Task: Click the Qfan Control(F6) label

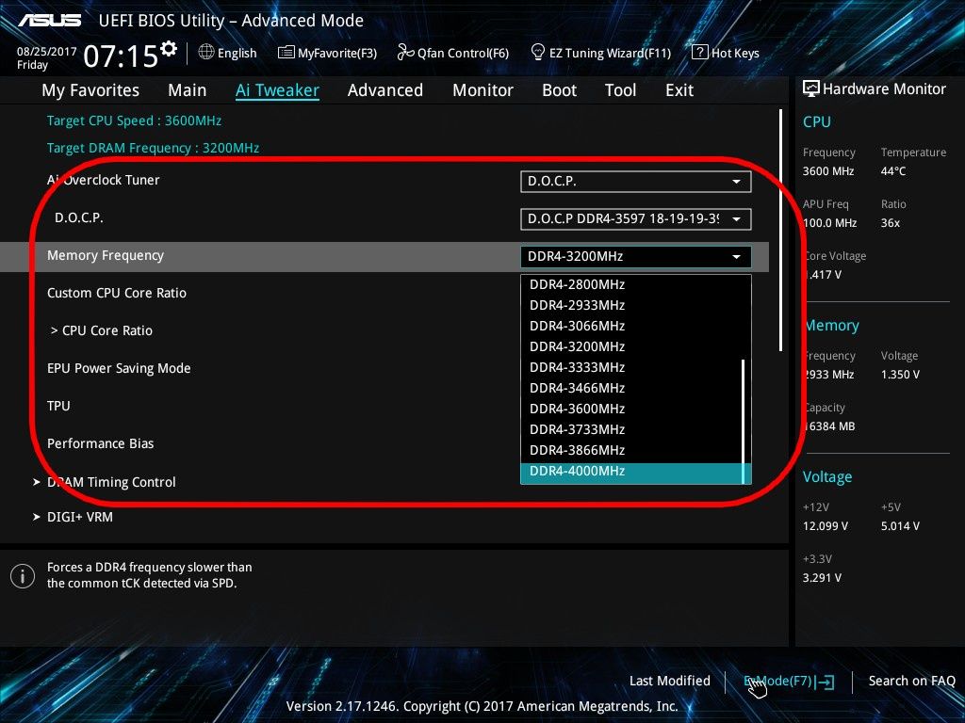Action: pyautogui.click(x=463, y=54)
